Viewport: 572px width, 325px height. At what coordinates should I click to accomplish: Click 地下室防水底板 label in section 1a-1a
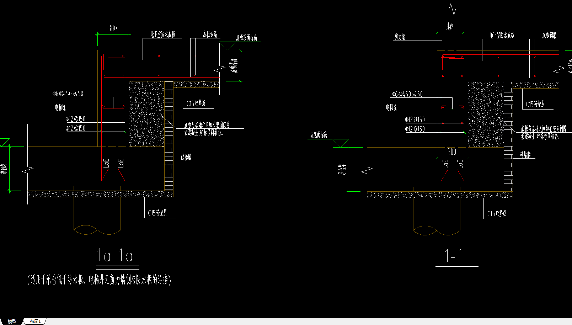point(162,34)
